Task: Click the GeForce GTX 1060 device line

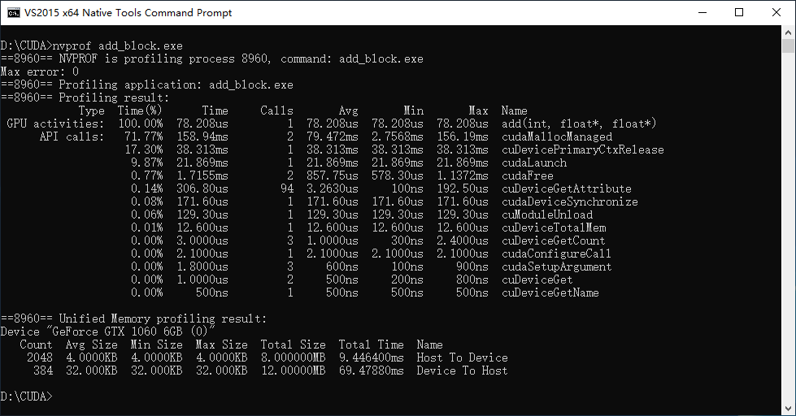Action: pyautogui.click(x=107, y=331)
